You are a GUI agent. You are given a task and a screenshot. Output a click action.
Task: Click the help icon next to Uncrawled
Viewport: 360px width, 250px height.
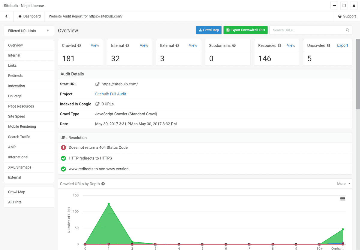328,46
